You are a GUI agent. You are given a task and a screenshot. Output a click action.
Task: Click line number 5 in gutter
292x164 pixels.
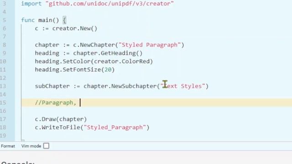click(5, 20)
